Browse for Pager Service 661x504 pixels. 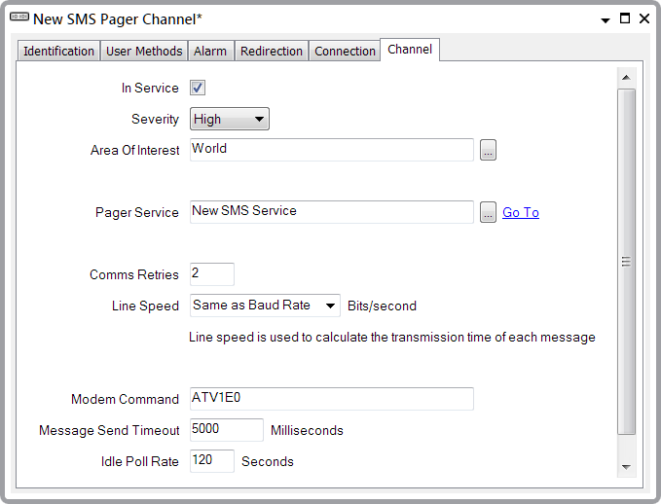tap(488, 212)
